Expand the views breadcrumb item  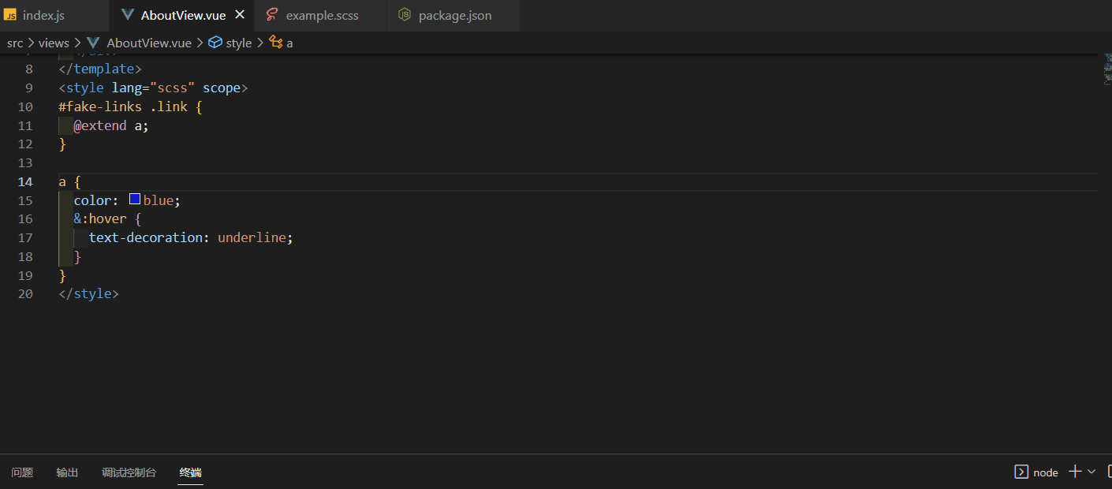(x=54, y=43)
